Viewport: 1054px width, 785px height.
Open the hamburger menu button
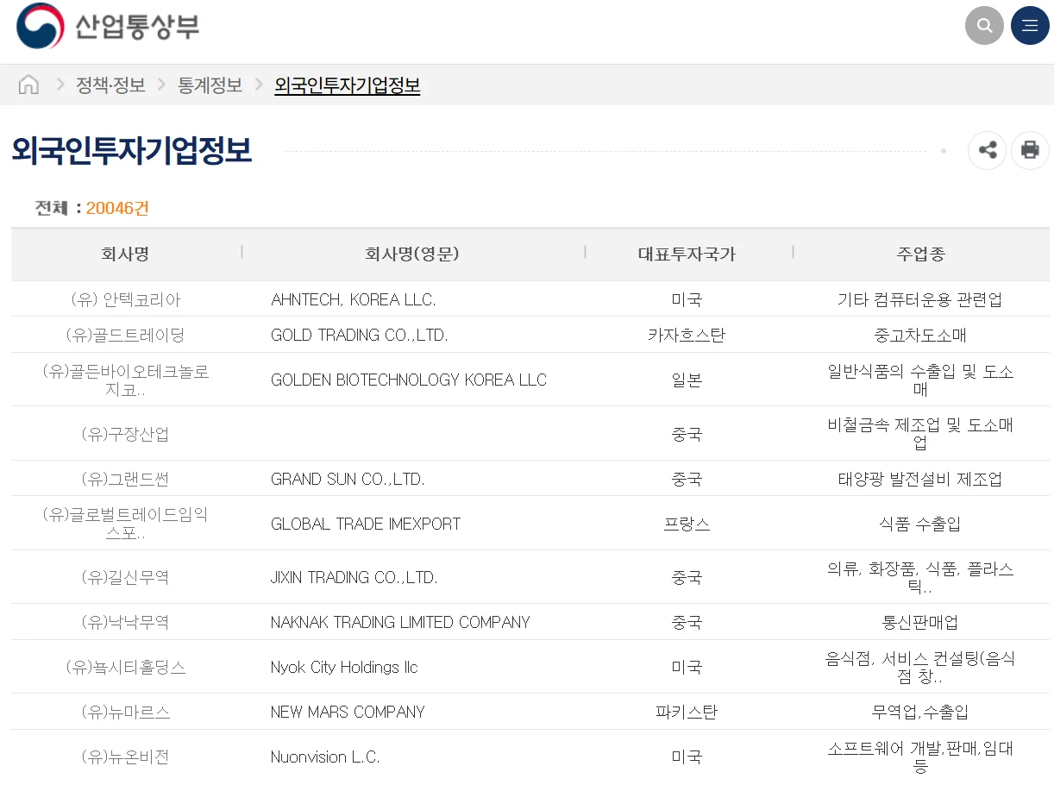click(1030, 25)
